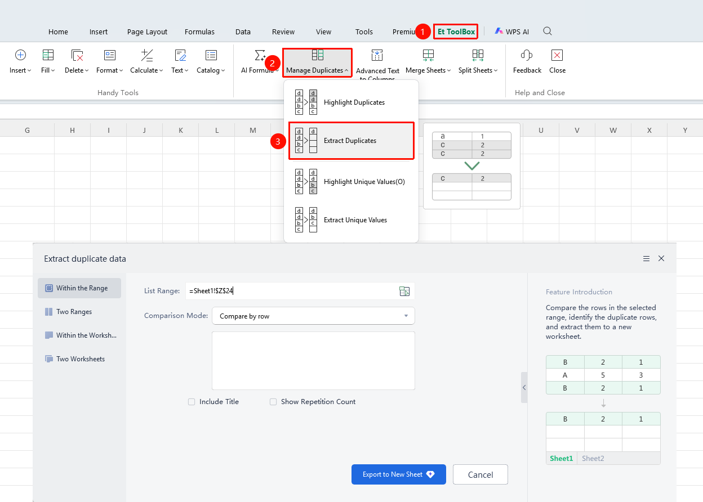Choose Extract Unique Values from the menu
Image resolution: width=703 pixels, height=502 pixels.
(x=351, y=220)
